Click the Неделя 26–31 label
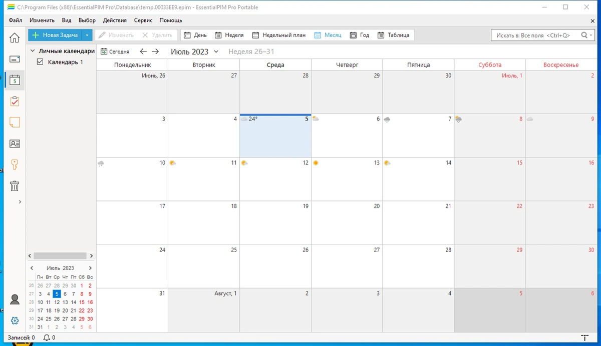 click(251, 51)
